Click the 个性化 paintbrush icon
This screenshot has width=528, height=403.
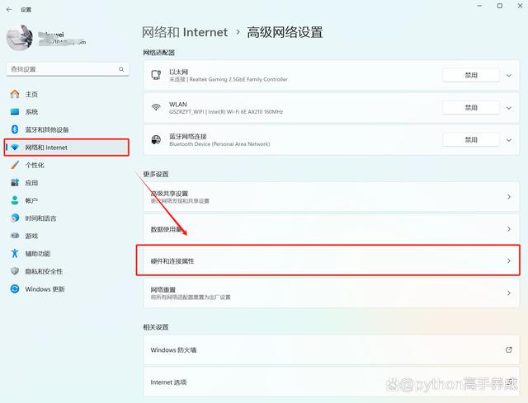pyautogui.click(x=15, y=165)
